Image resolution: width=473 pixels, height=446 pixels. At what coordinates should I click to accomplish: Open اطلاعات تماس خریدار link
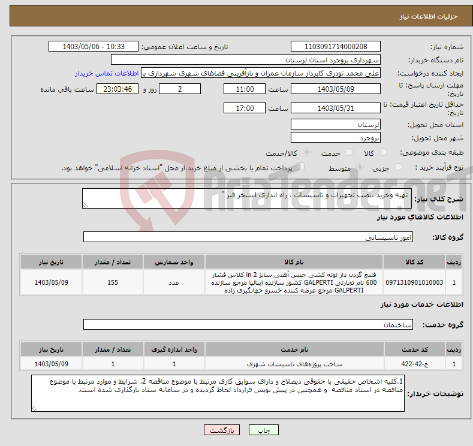[x=107, y=73]
